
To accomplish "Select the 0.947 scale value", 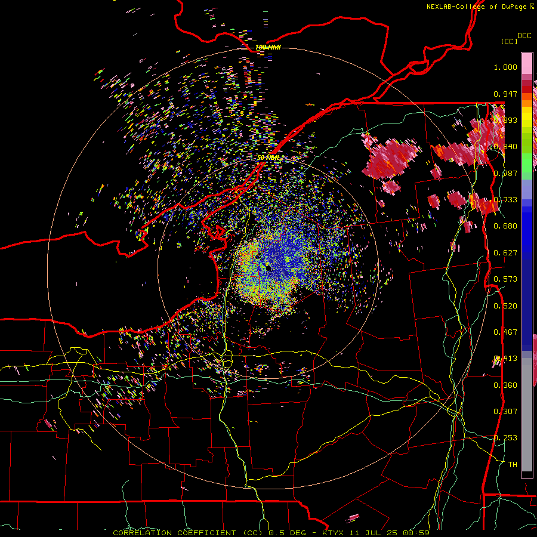I will click(x=505, y=94).
